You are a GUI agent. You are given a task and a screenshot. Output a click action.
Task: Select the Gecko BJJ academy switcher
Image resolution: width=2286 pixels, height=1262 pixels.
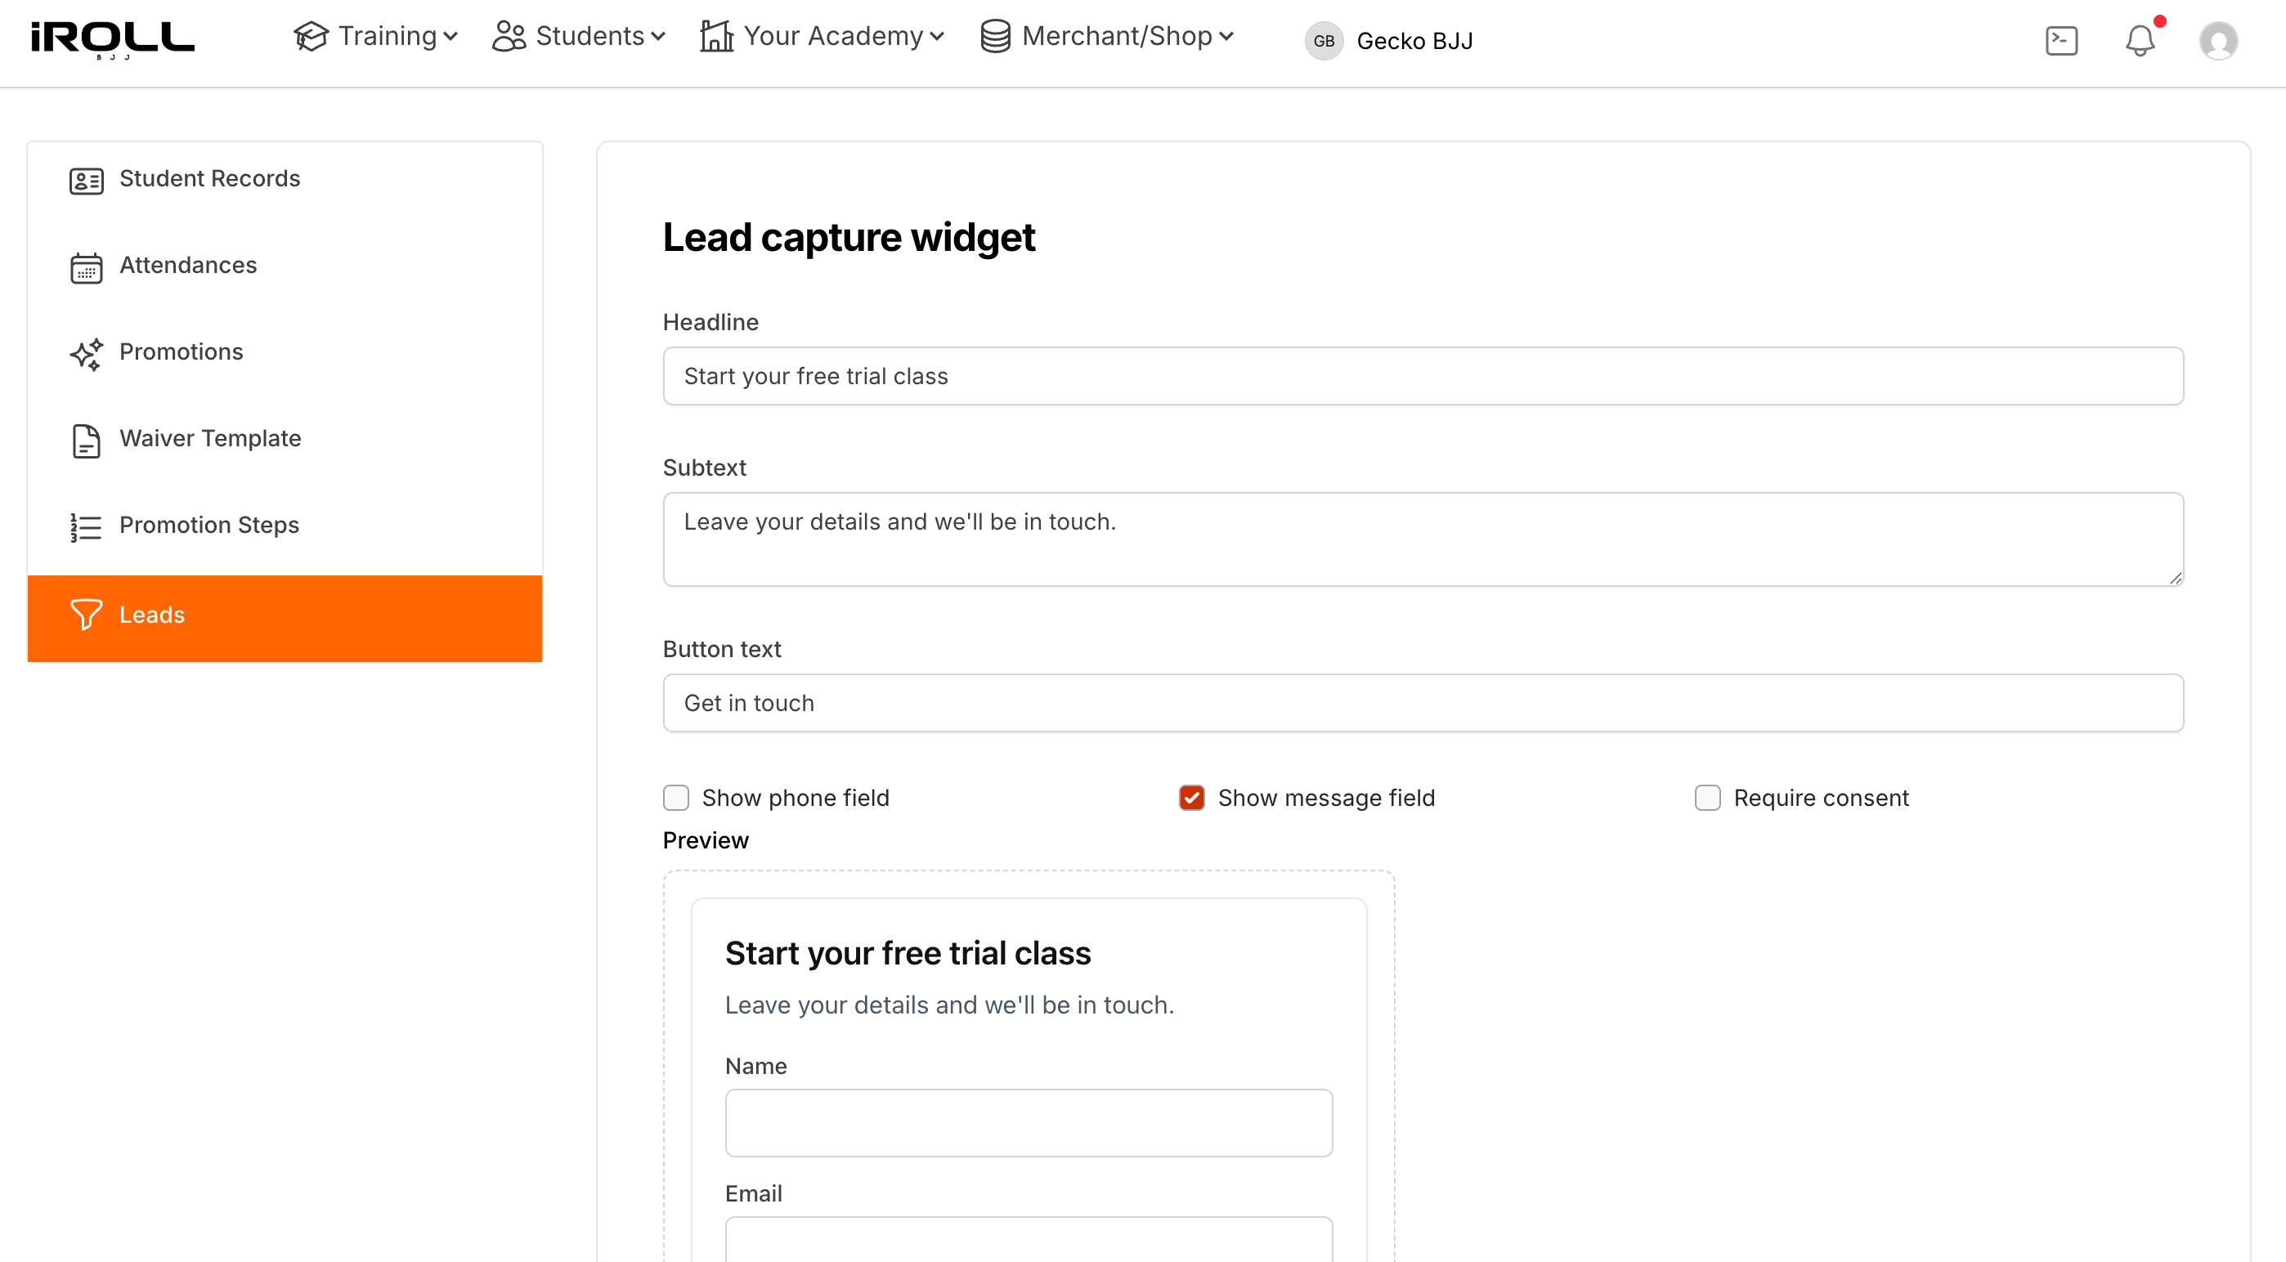point(1389,41)
